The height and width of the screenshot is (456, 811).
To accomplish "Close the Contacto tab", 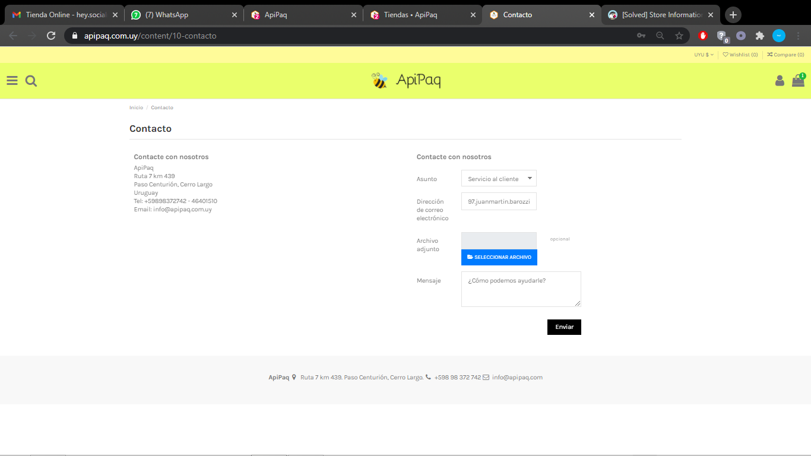I will [592, 15].
